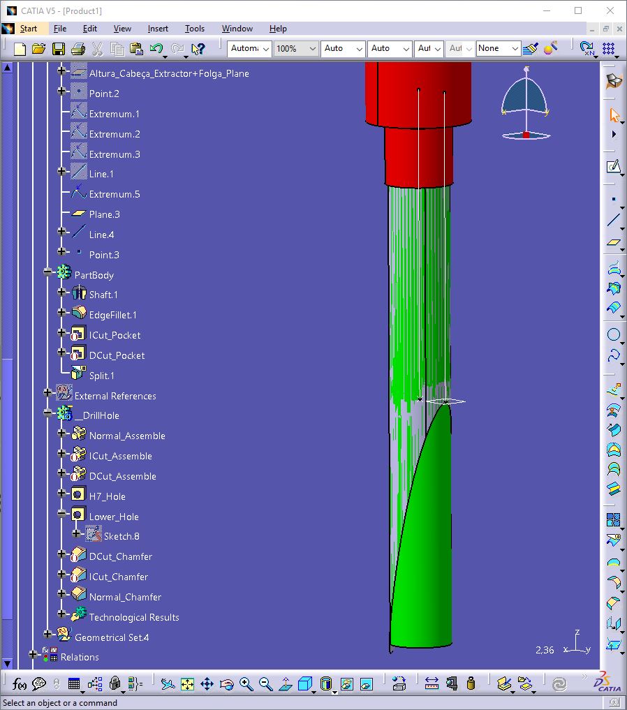Open the Window menu
Viewport: 627px width, 710px height.
237,29
